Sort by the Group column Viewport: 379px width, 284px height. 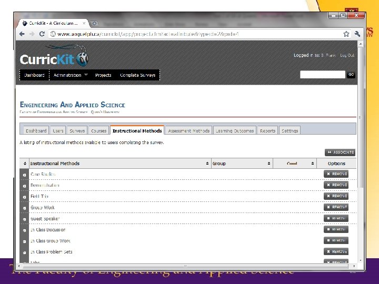(x=242, y=164)
